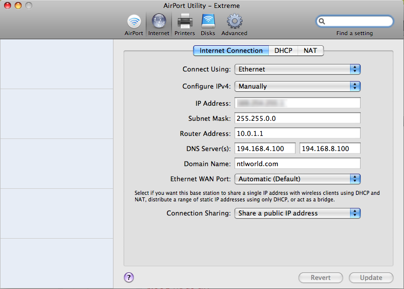Viewport: 404px width, 289px height.
Task: Click the Domain Name field
Action: (x=298, y=164)
